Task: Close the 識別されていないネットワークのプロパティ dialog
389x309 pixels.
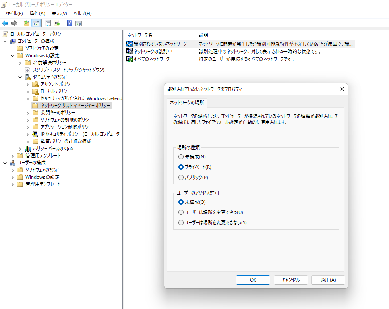Action: click(x=342, y=89)
